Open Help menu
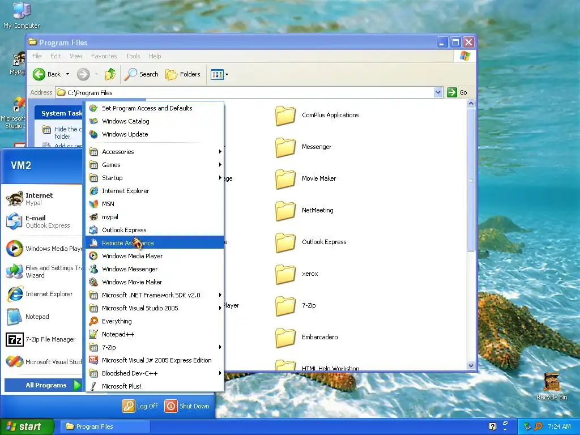 click(x=155, y=56)
